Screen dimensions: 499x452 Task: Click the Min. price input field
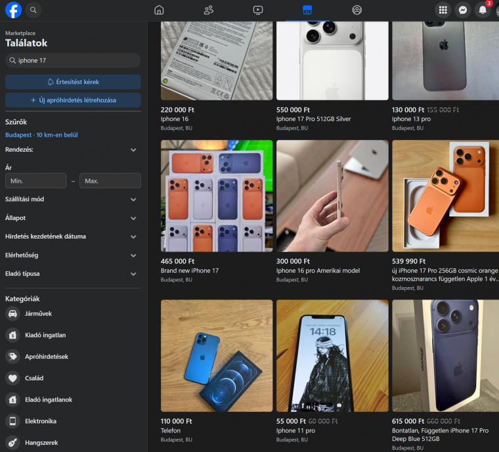tap(35, 181)
